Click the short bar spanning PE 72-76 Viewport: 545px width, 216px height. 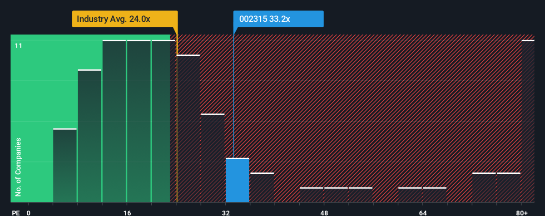coord(484,187)
